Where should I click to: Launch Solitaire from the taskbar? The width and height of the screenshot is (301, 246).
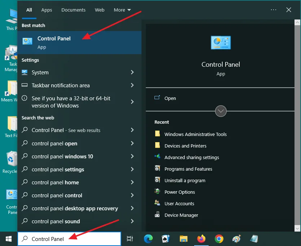tap(166, 239)
